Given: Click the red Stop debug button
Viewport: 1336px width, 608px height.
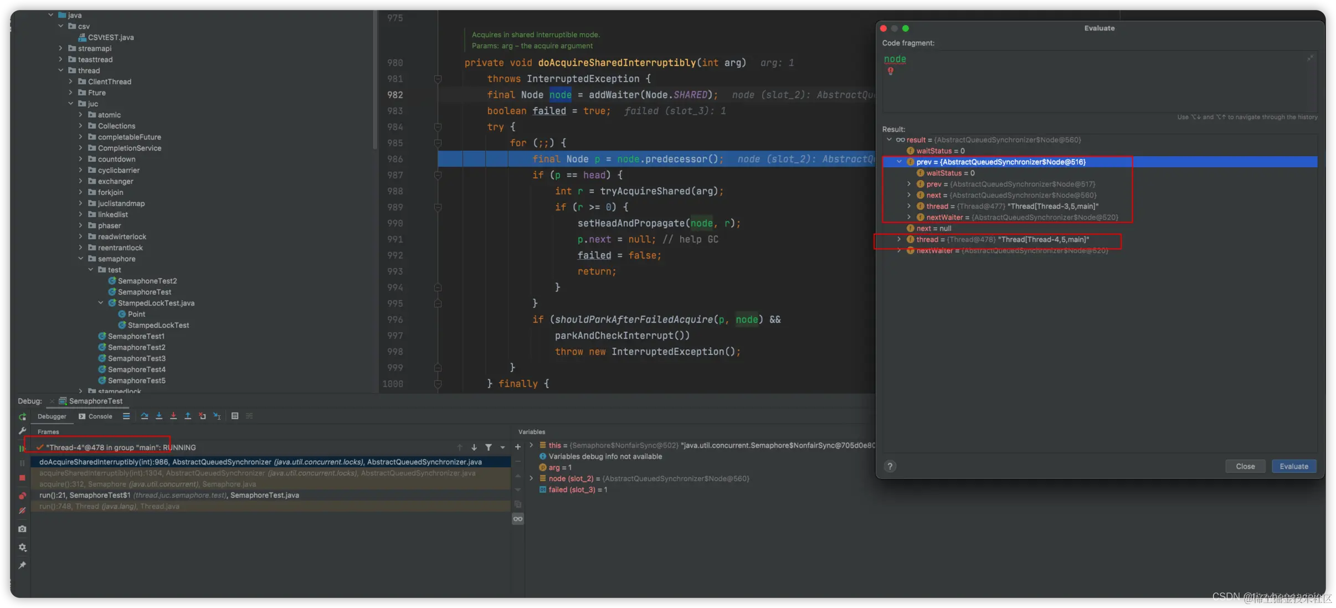Looking at the screenshot, I should [22, 477].
